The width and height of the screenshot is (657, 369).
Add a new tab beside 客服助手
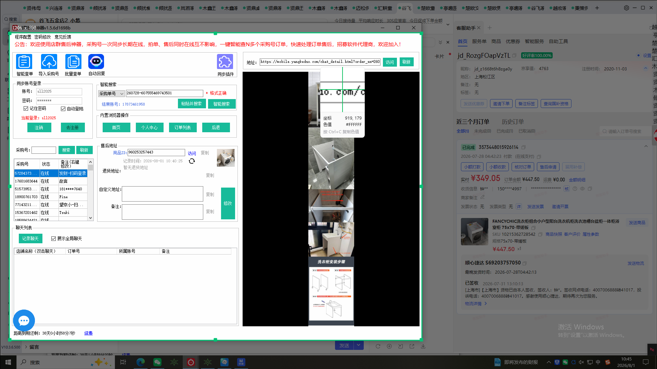[490, 28]
